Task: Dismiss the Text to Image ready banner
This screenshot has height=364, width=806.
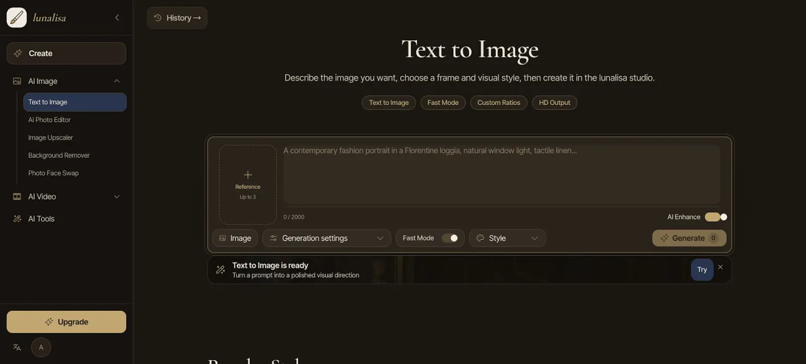Action: pos(720,267)
